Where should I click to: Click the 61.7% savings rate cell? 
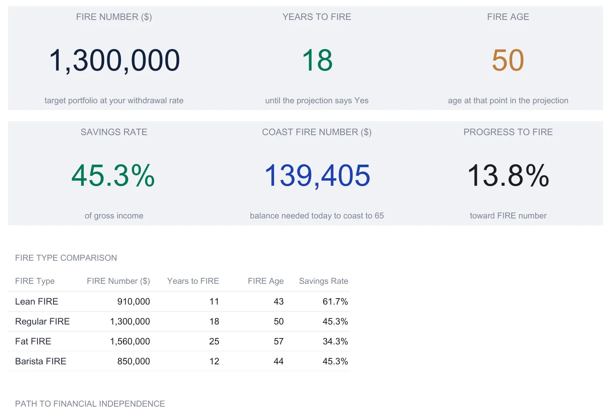pyautogui.click(x=335, y=301)
